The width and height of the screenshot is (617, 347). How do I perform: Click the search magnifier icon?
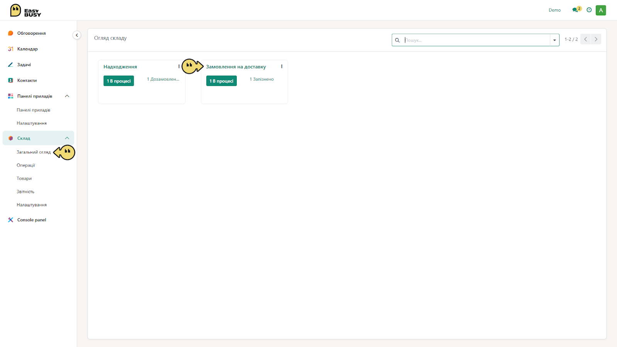click(397, 40)
